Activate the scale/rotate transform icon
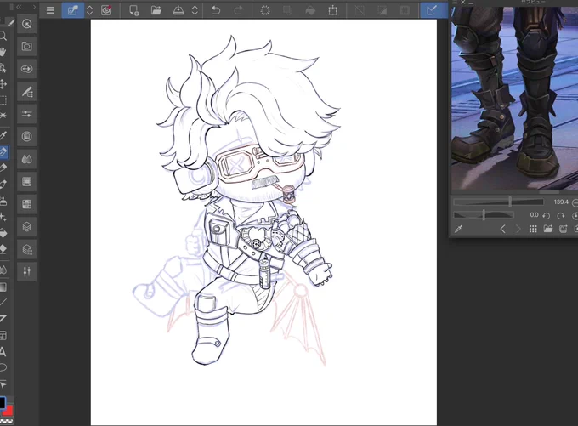Viewport: 578px width, 426px height. 332,10
